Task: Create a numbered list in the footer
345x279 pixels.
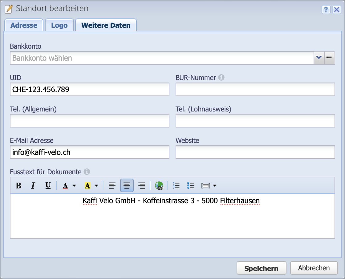Action: pos(176,185)
